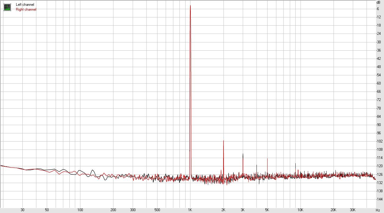The width and height of the screenshot is (384, 213).
Task: Click the -72 value on the dB axis
Action: 378,100
